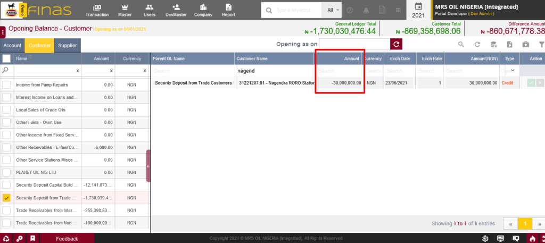Click the export file toolbar icon
This screenshot has height=243, width=545.
coord(509,45)
